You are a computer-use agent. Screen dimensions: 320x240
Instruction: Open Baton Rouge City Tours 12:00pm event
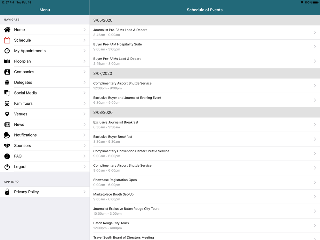205,226
